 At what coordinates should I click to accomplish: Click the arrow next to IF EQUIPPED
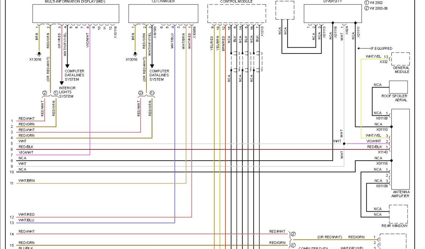click(361, 49)
